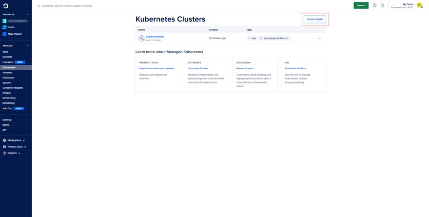Screen dimensions: 429x217
Task: Click the Marketplace icon in sidebar
Action: coord(4,140)
